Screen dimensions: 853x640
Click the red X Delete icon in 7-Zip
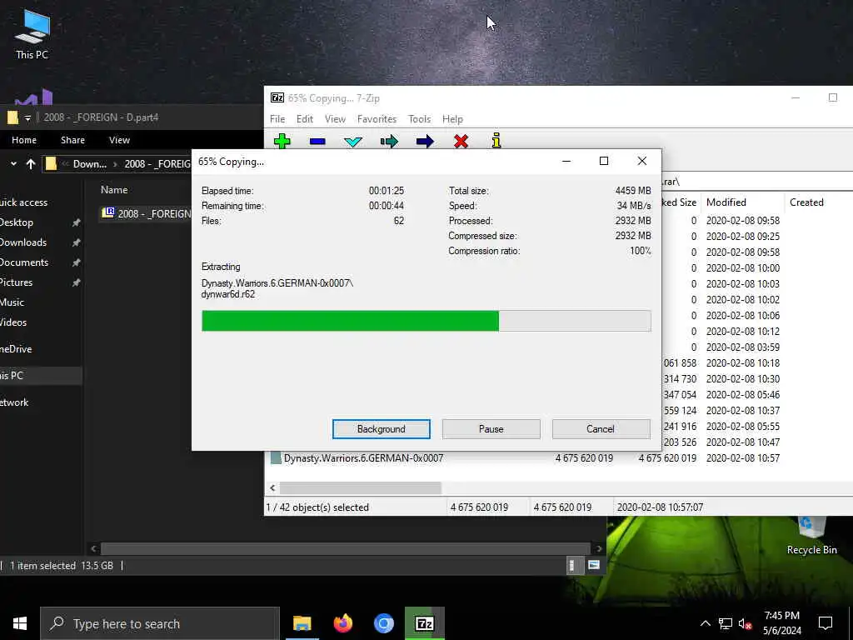(461, 142)
